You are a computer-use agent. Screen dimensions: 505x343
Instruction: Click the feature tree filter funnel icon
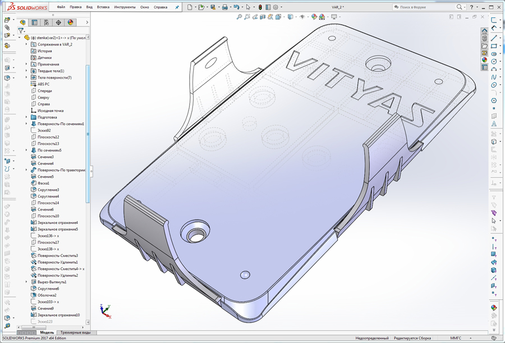(x=21, y=31)
